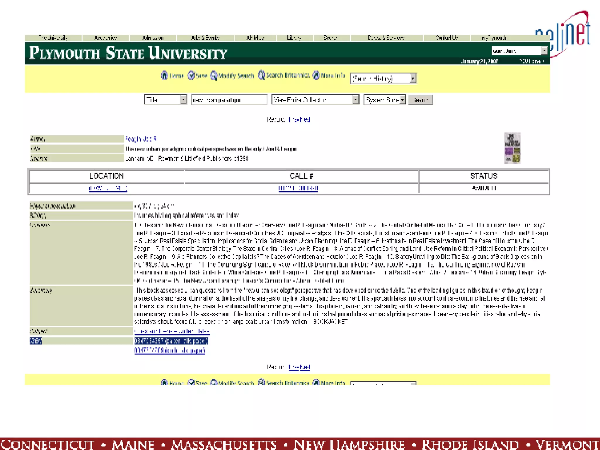Click the Home icon in top toolbar
The image size is (600, 450).
click(164, 75)
